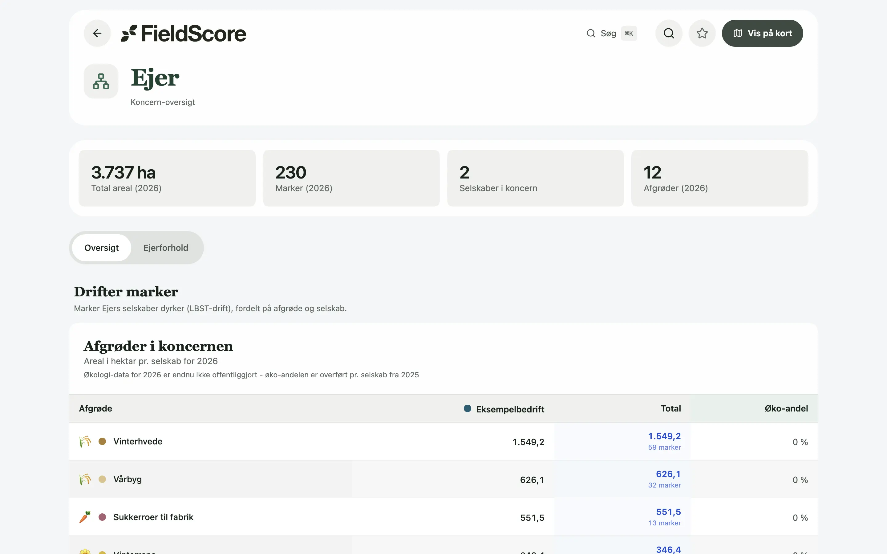This screenshot has height=554, width=887.
Task: Click the brown color dot for Vinterhvede
Action: [102, 442]
